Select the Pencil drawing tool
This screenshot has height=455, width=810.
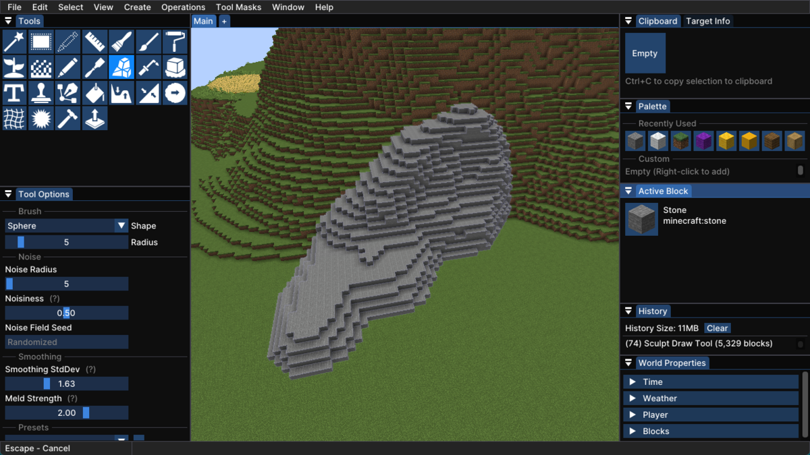tap(67, 67)
